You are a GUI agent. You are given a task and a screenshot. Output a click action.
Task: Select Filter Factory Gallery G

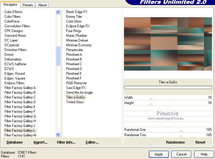20,116
